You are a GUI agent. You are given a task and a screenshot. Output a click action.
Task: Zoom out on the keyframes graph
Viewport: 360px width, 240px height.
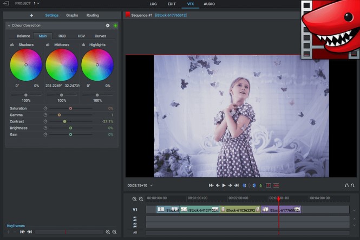click(114, 232)
